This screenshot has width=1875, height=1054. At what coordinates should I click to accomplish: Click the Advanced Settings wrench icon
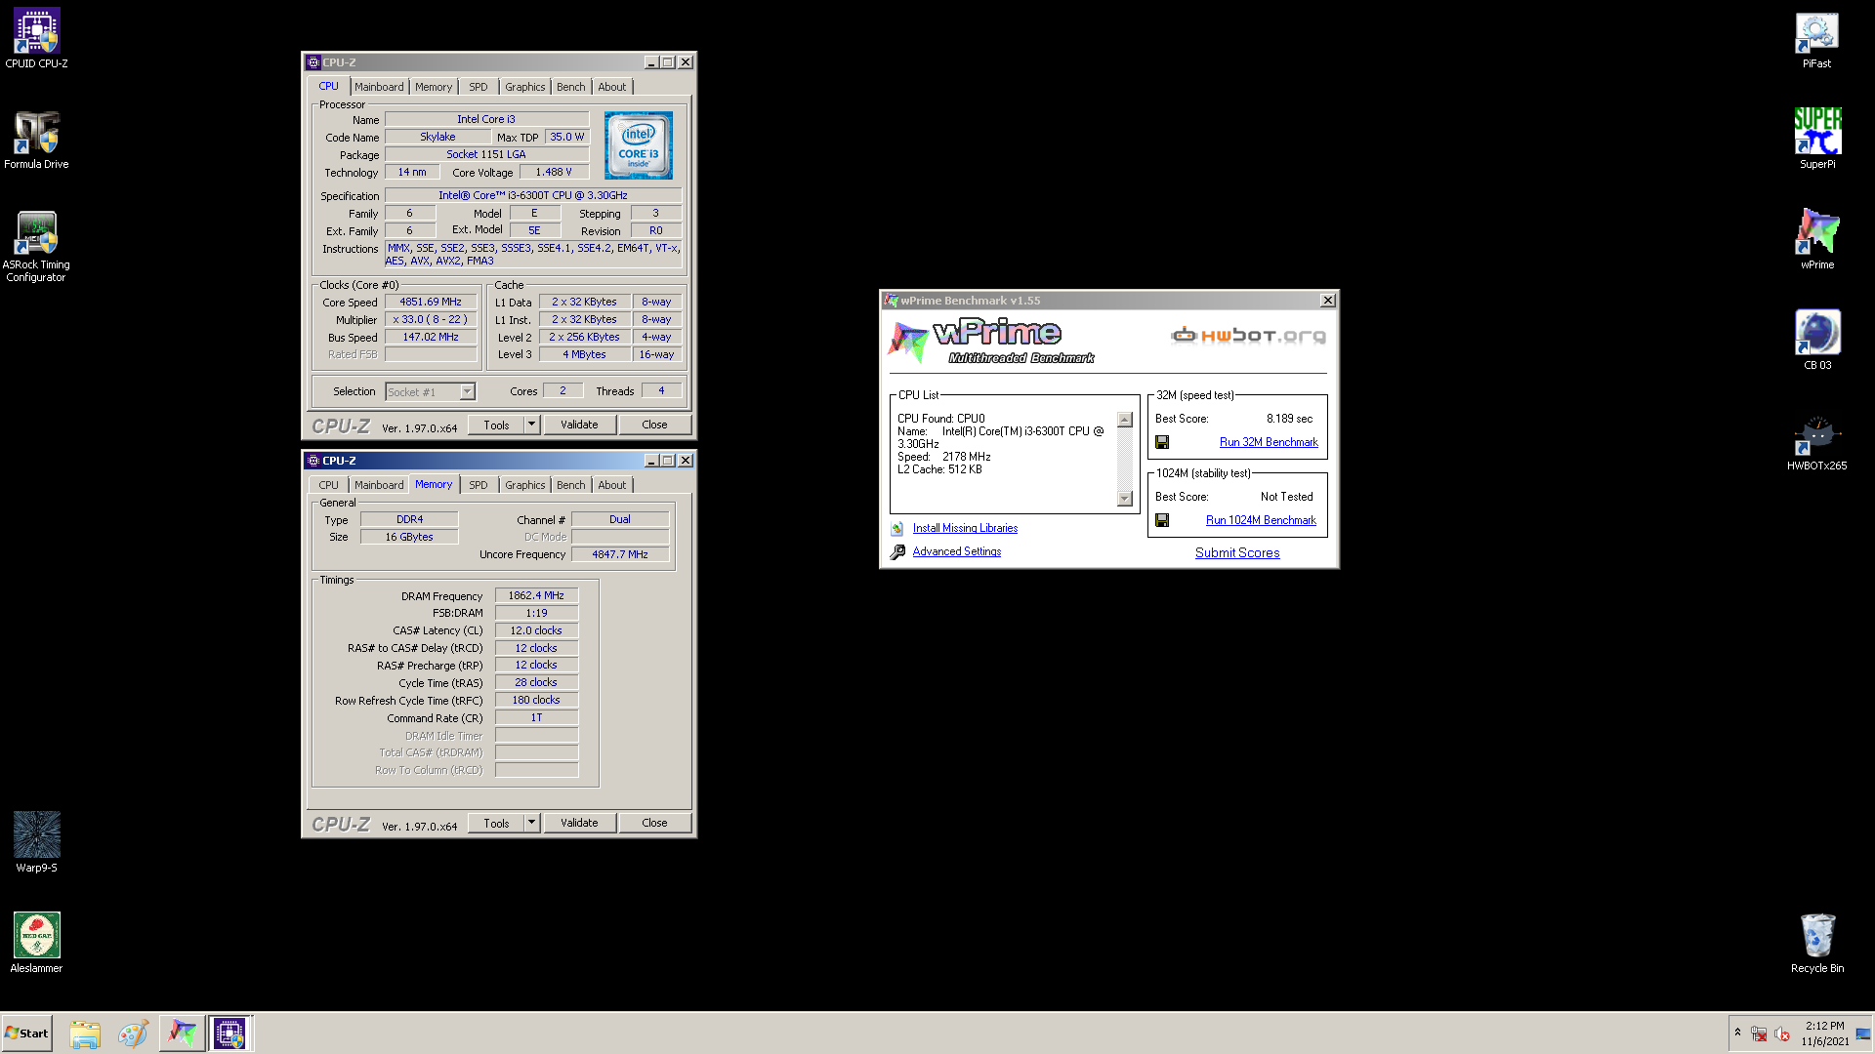pos(897,551)
